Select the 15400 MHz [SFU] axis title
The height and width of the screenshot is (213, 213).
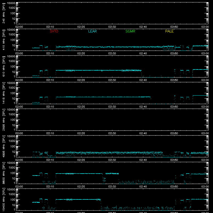[x=3, y=199]
